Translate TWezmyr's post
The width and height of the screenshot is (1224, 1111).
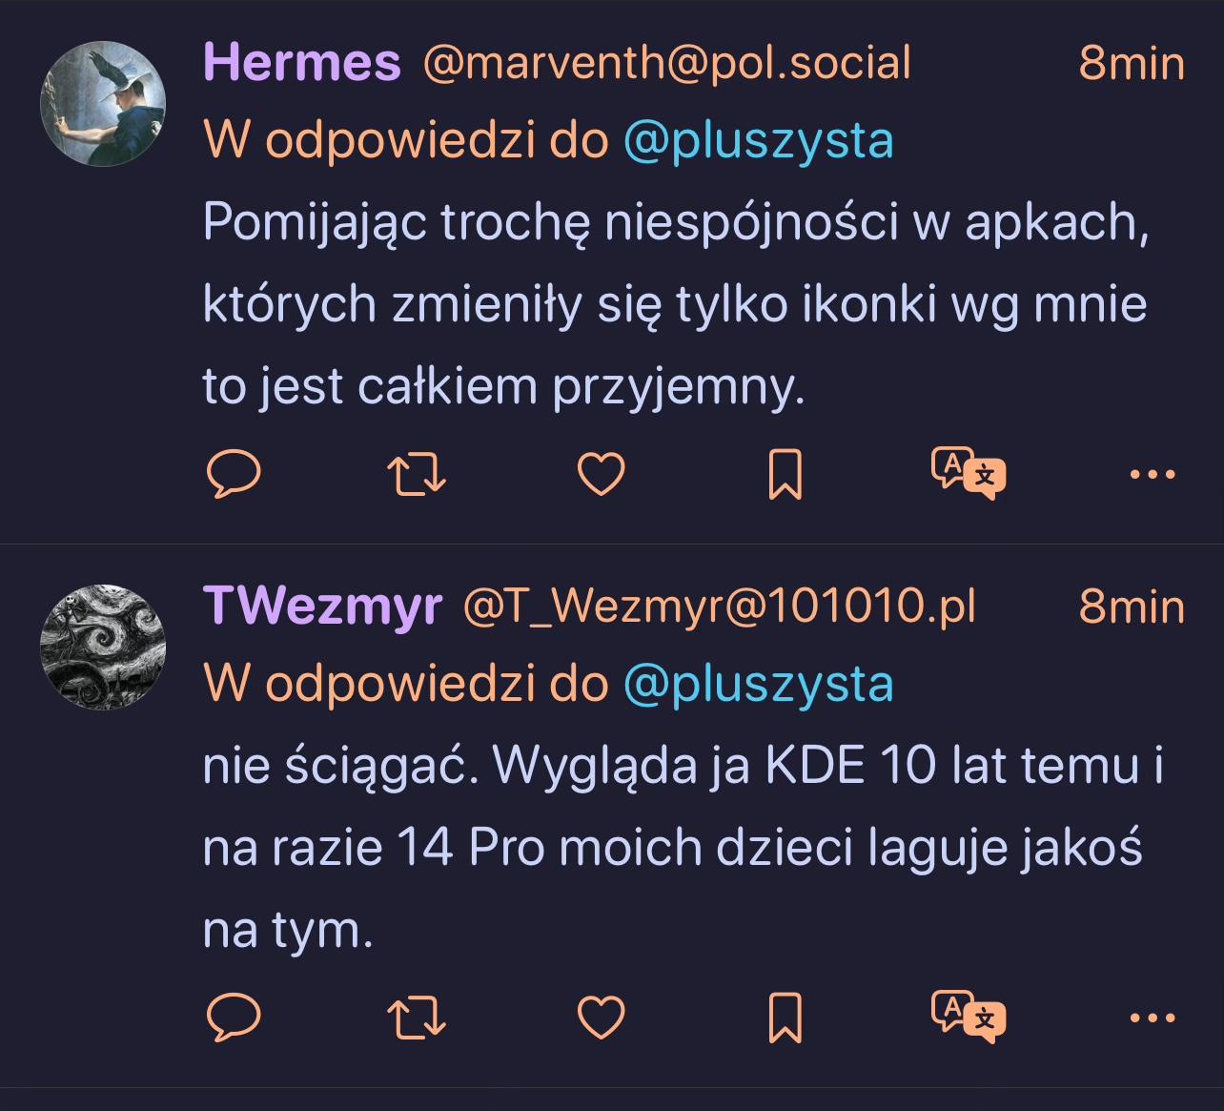pyautogui.click(x=969, y=1017)
